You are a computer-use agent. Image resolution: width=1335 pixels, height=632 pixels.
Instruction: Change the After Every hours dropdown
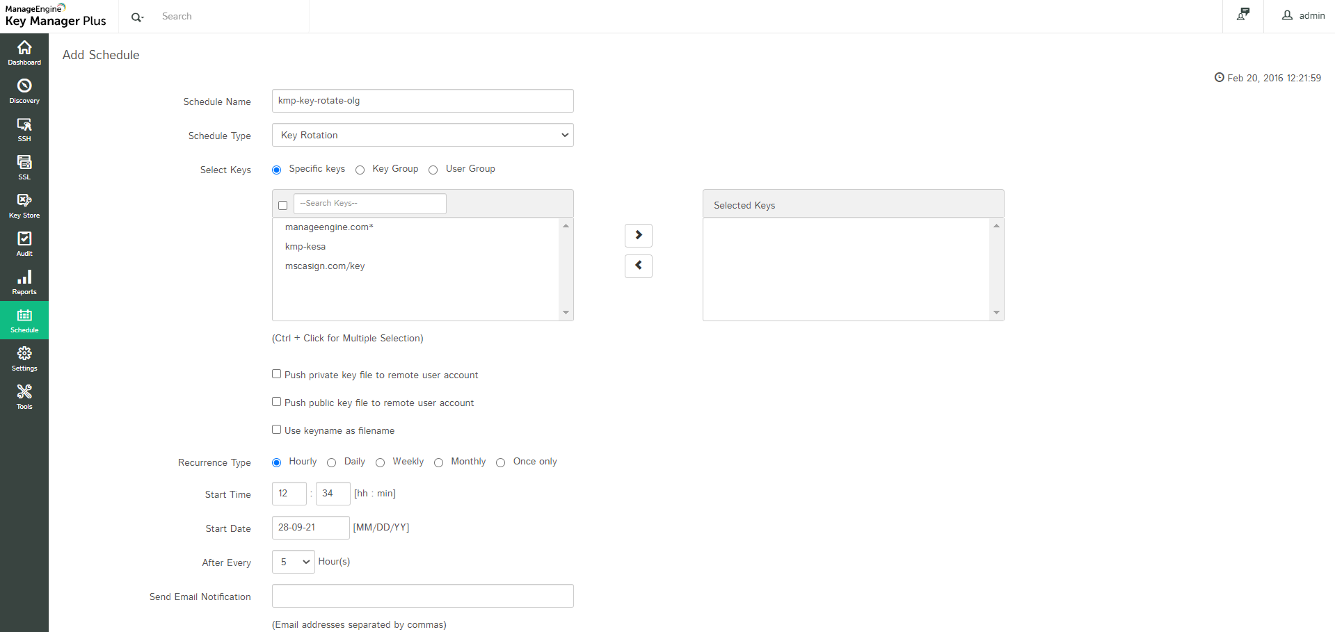(293, 561)
